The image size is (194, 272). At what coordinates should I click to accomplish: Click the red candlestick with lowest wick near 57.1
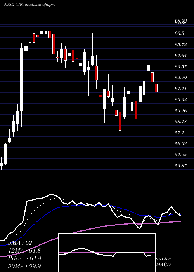pos(120,121)
